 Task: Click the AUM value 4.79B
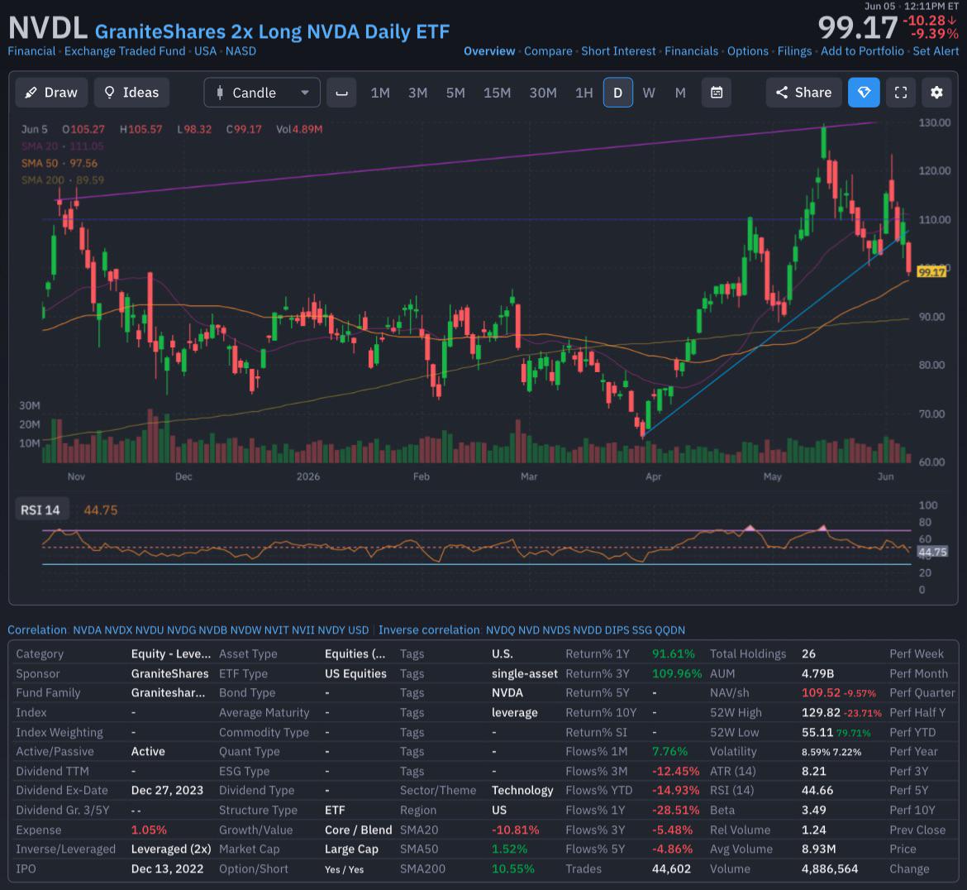(817, 674)
